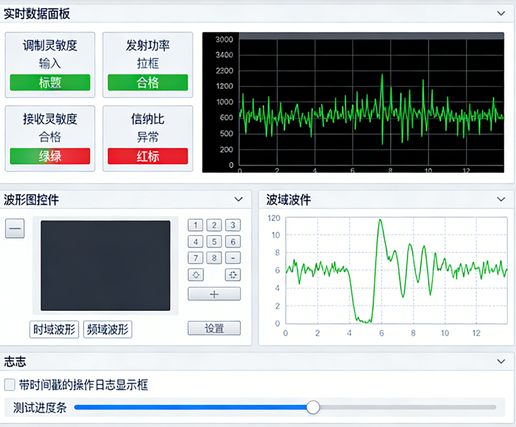Open the 设置 settings button

[x=214, y=328]
